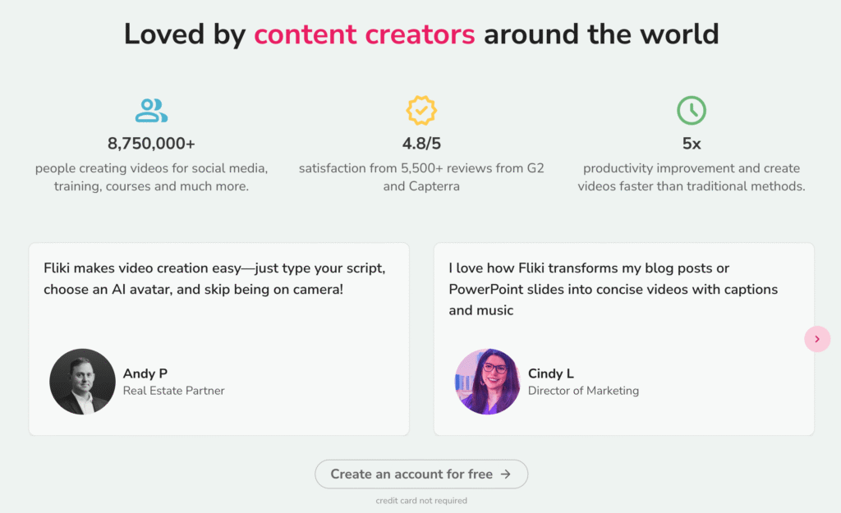Click the Real Estate Partner title
This screenshot has height=513, width=841.
[174, 391]
